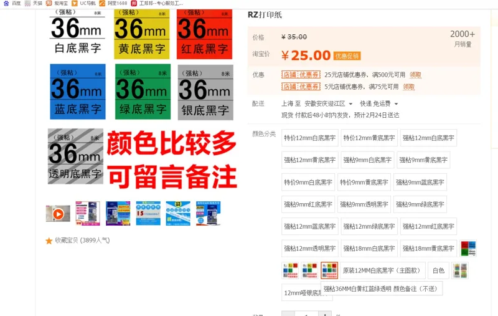Click the 优惠促销 promotion badge
This screenshot has width=498, height=316.
pyautogui.click(x=347, y=56)
